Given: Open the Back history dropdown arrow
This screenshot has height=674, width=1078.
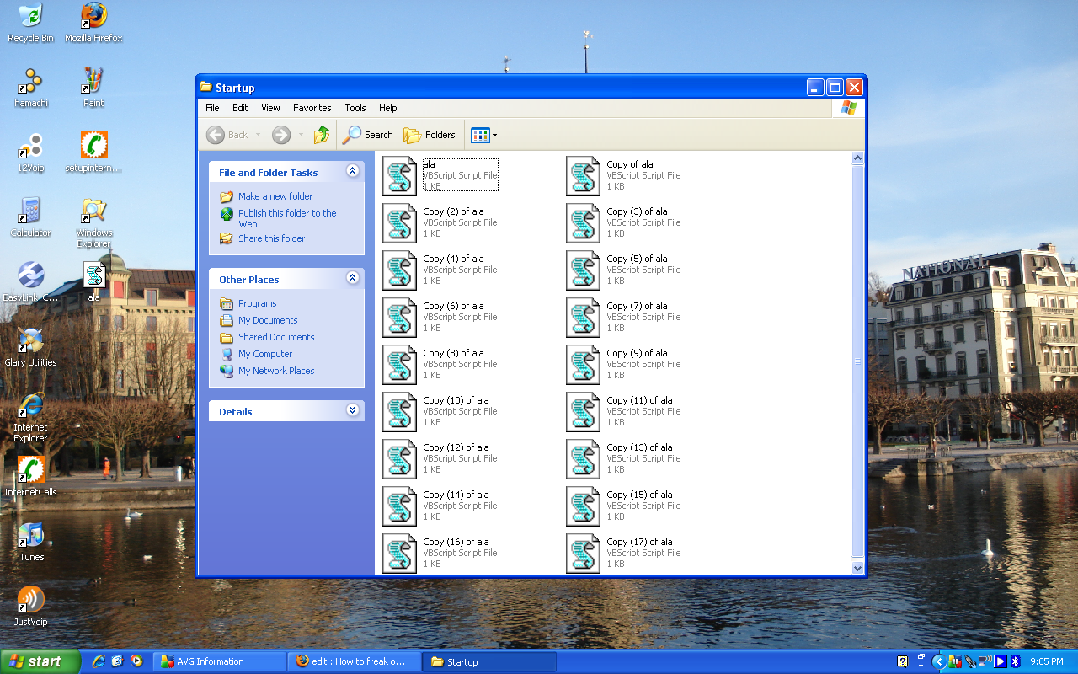Looking at the screenshot, I should point(259,135).
